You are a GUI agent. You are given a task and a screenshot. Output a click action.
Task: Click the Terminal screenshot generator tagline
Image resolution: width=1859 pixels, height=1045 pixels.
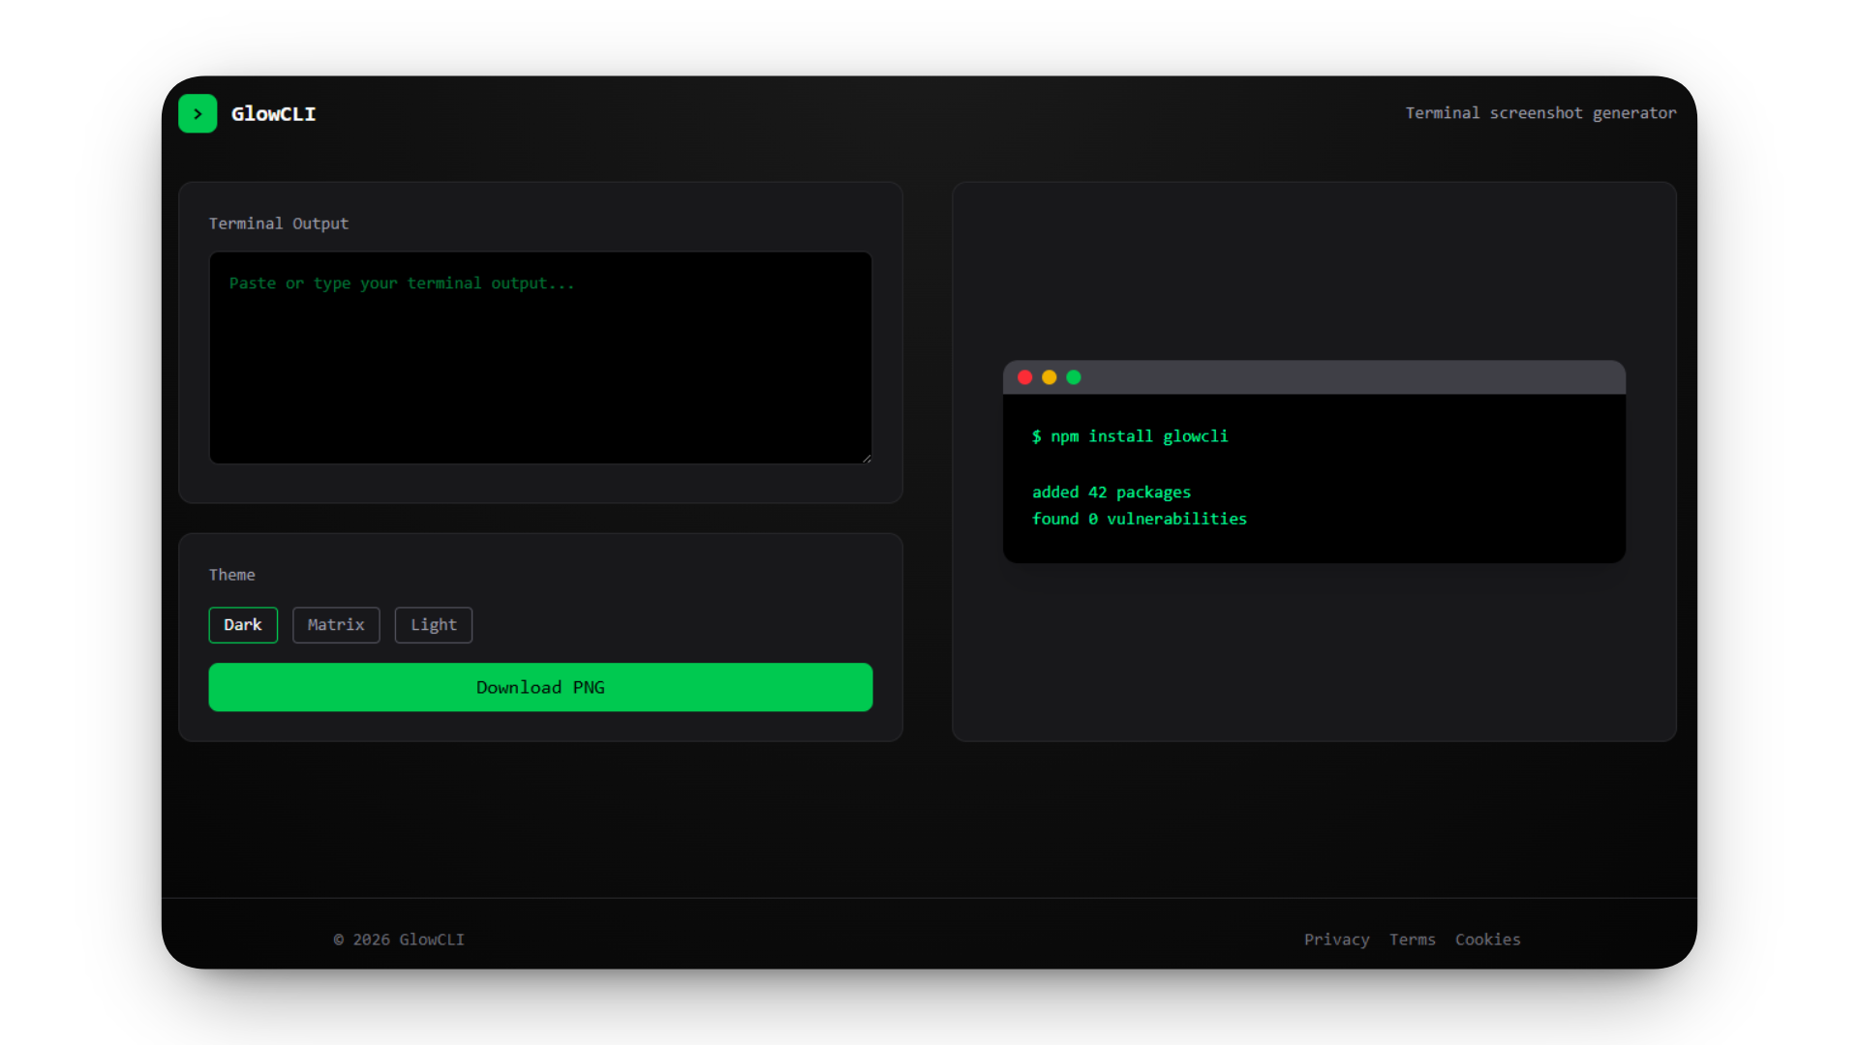[x=1540, y=113]
